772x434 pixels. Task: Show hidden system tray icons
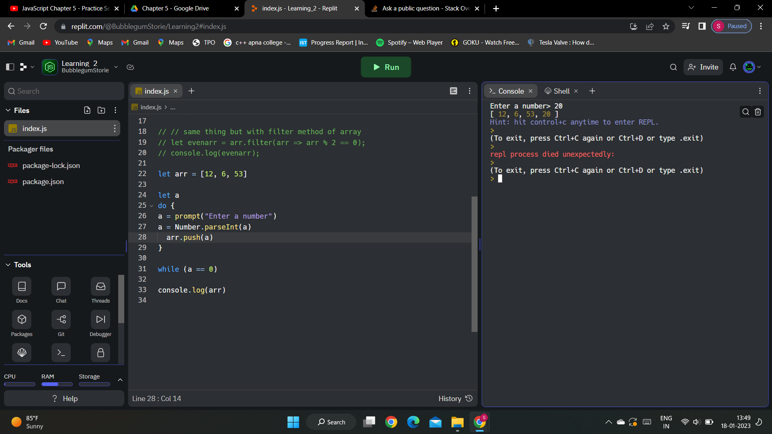[608, 422]
